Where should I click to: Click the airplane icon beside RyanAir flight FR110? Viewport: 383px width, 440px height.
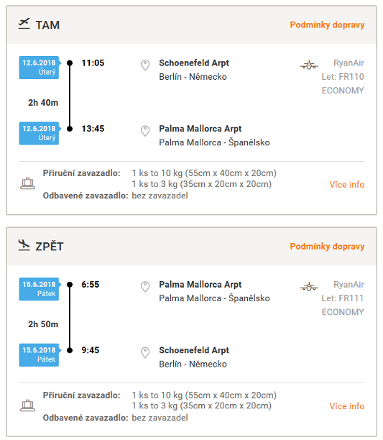click(309, 65)
